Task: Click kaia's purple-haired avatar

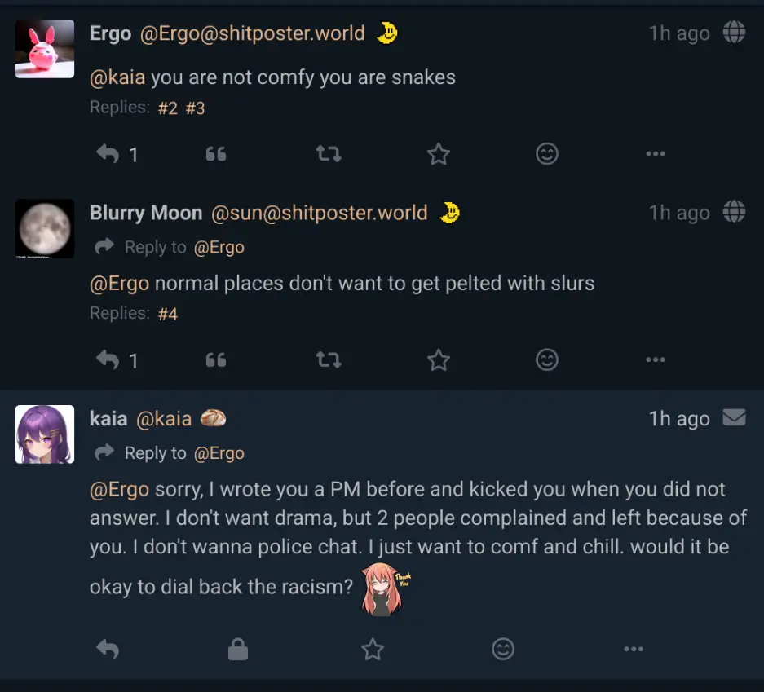Action: point(45,434)
